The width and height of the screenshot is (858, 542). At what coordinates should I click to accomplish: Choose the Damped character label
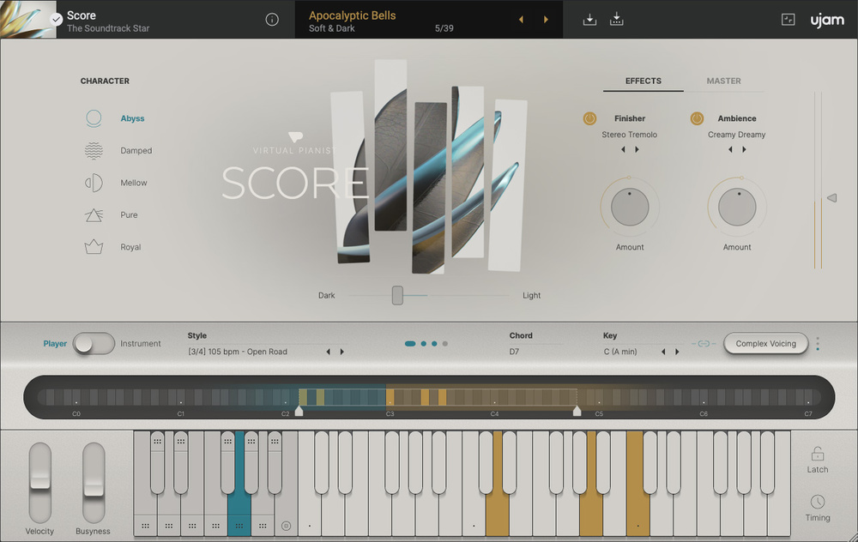(136, 150)
